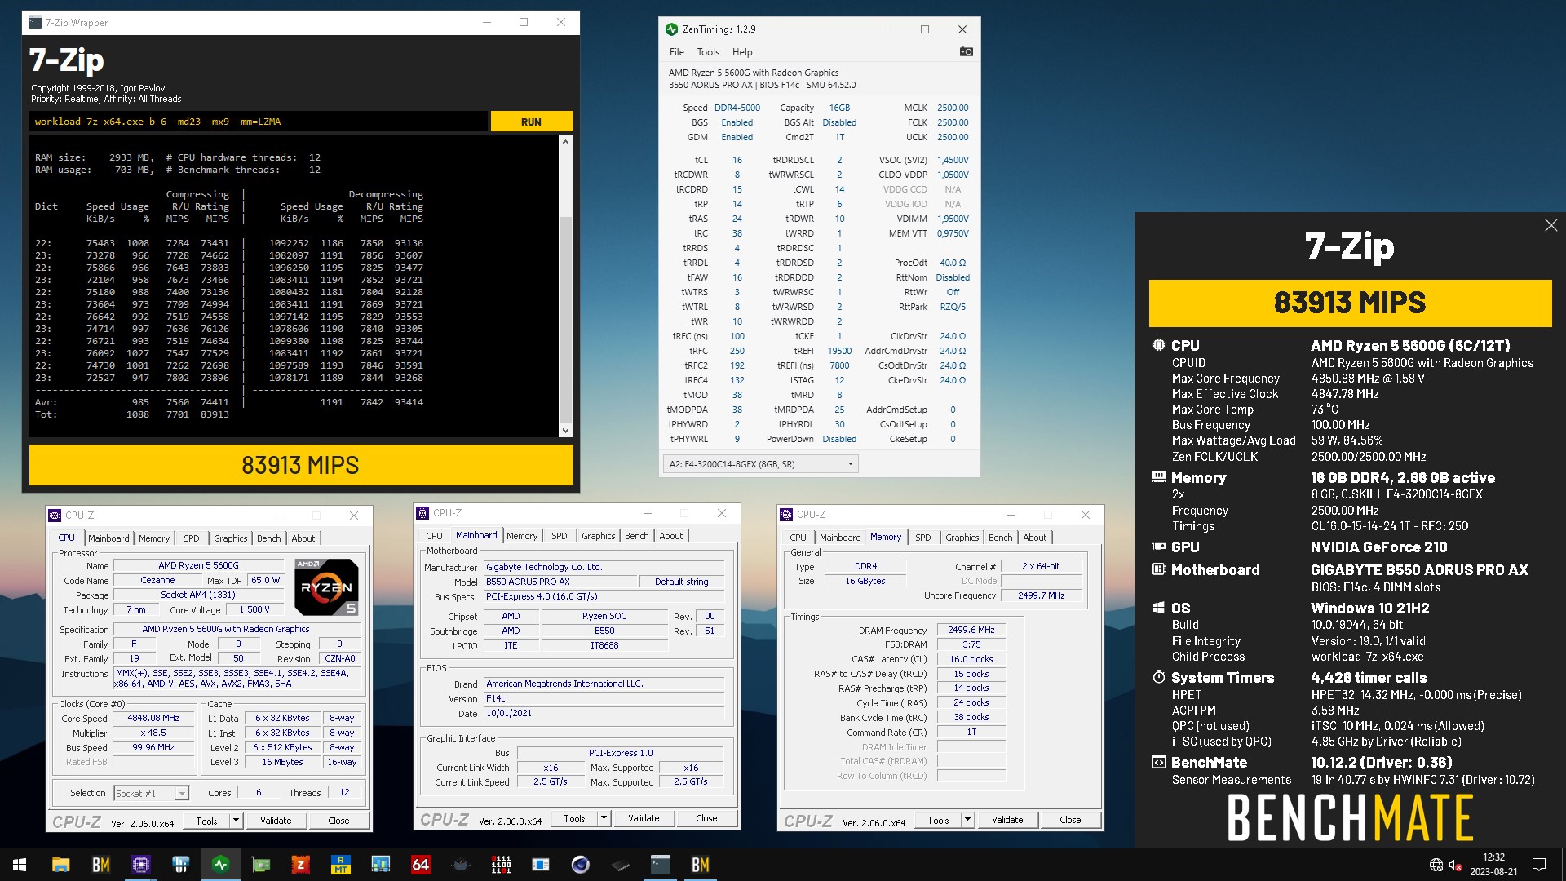Click the DDR4-5000 speed value in ZenTimings
This screenshot has width=1566, height=881.
click(737, 108)
